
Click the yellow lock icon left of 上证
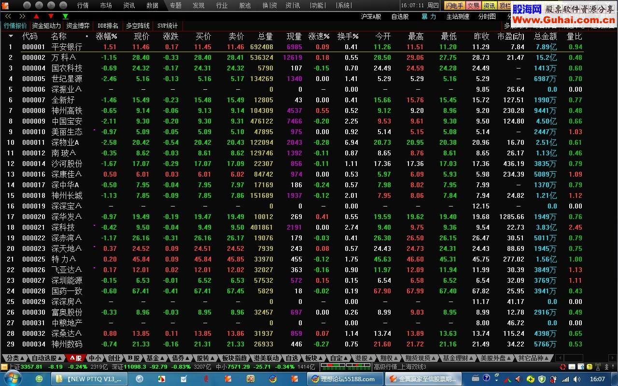click(4, 367)
